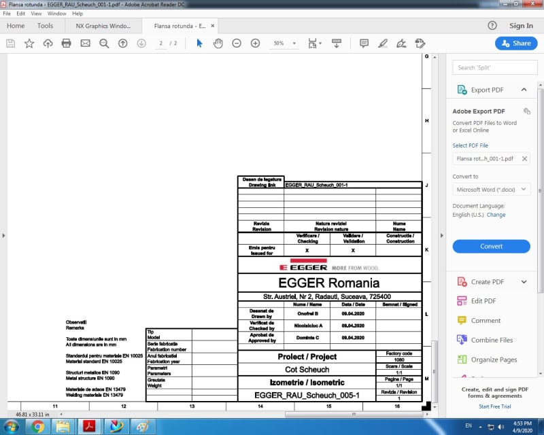Open the Windows Start button
Screen dimensions: 544x435
pos(10,426)
